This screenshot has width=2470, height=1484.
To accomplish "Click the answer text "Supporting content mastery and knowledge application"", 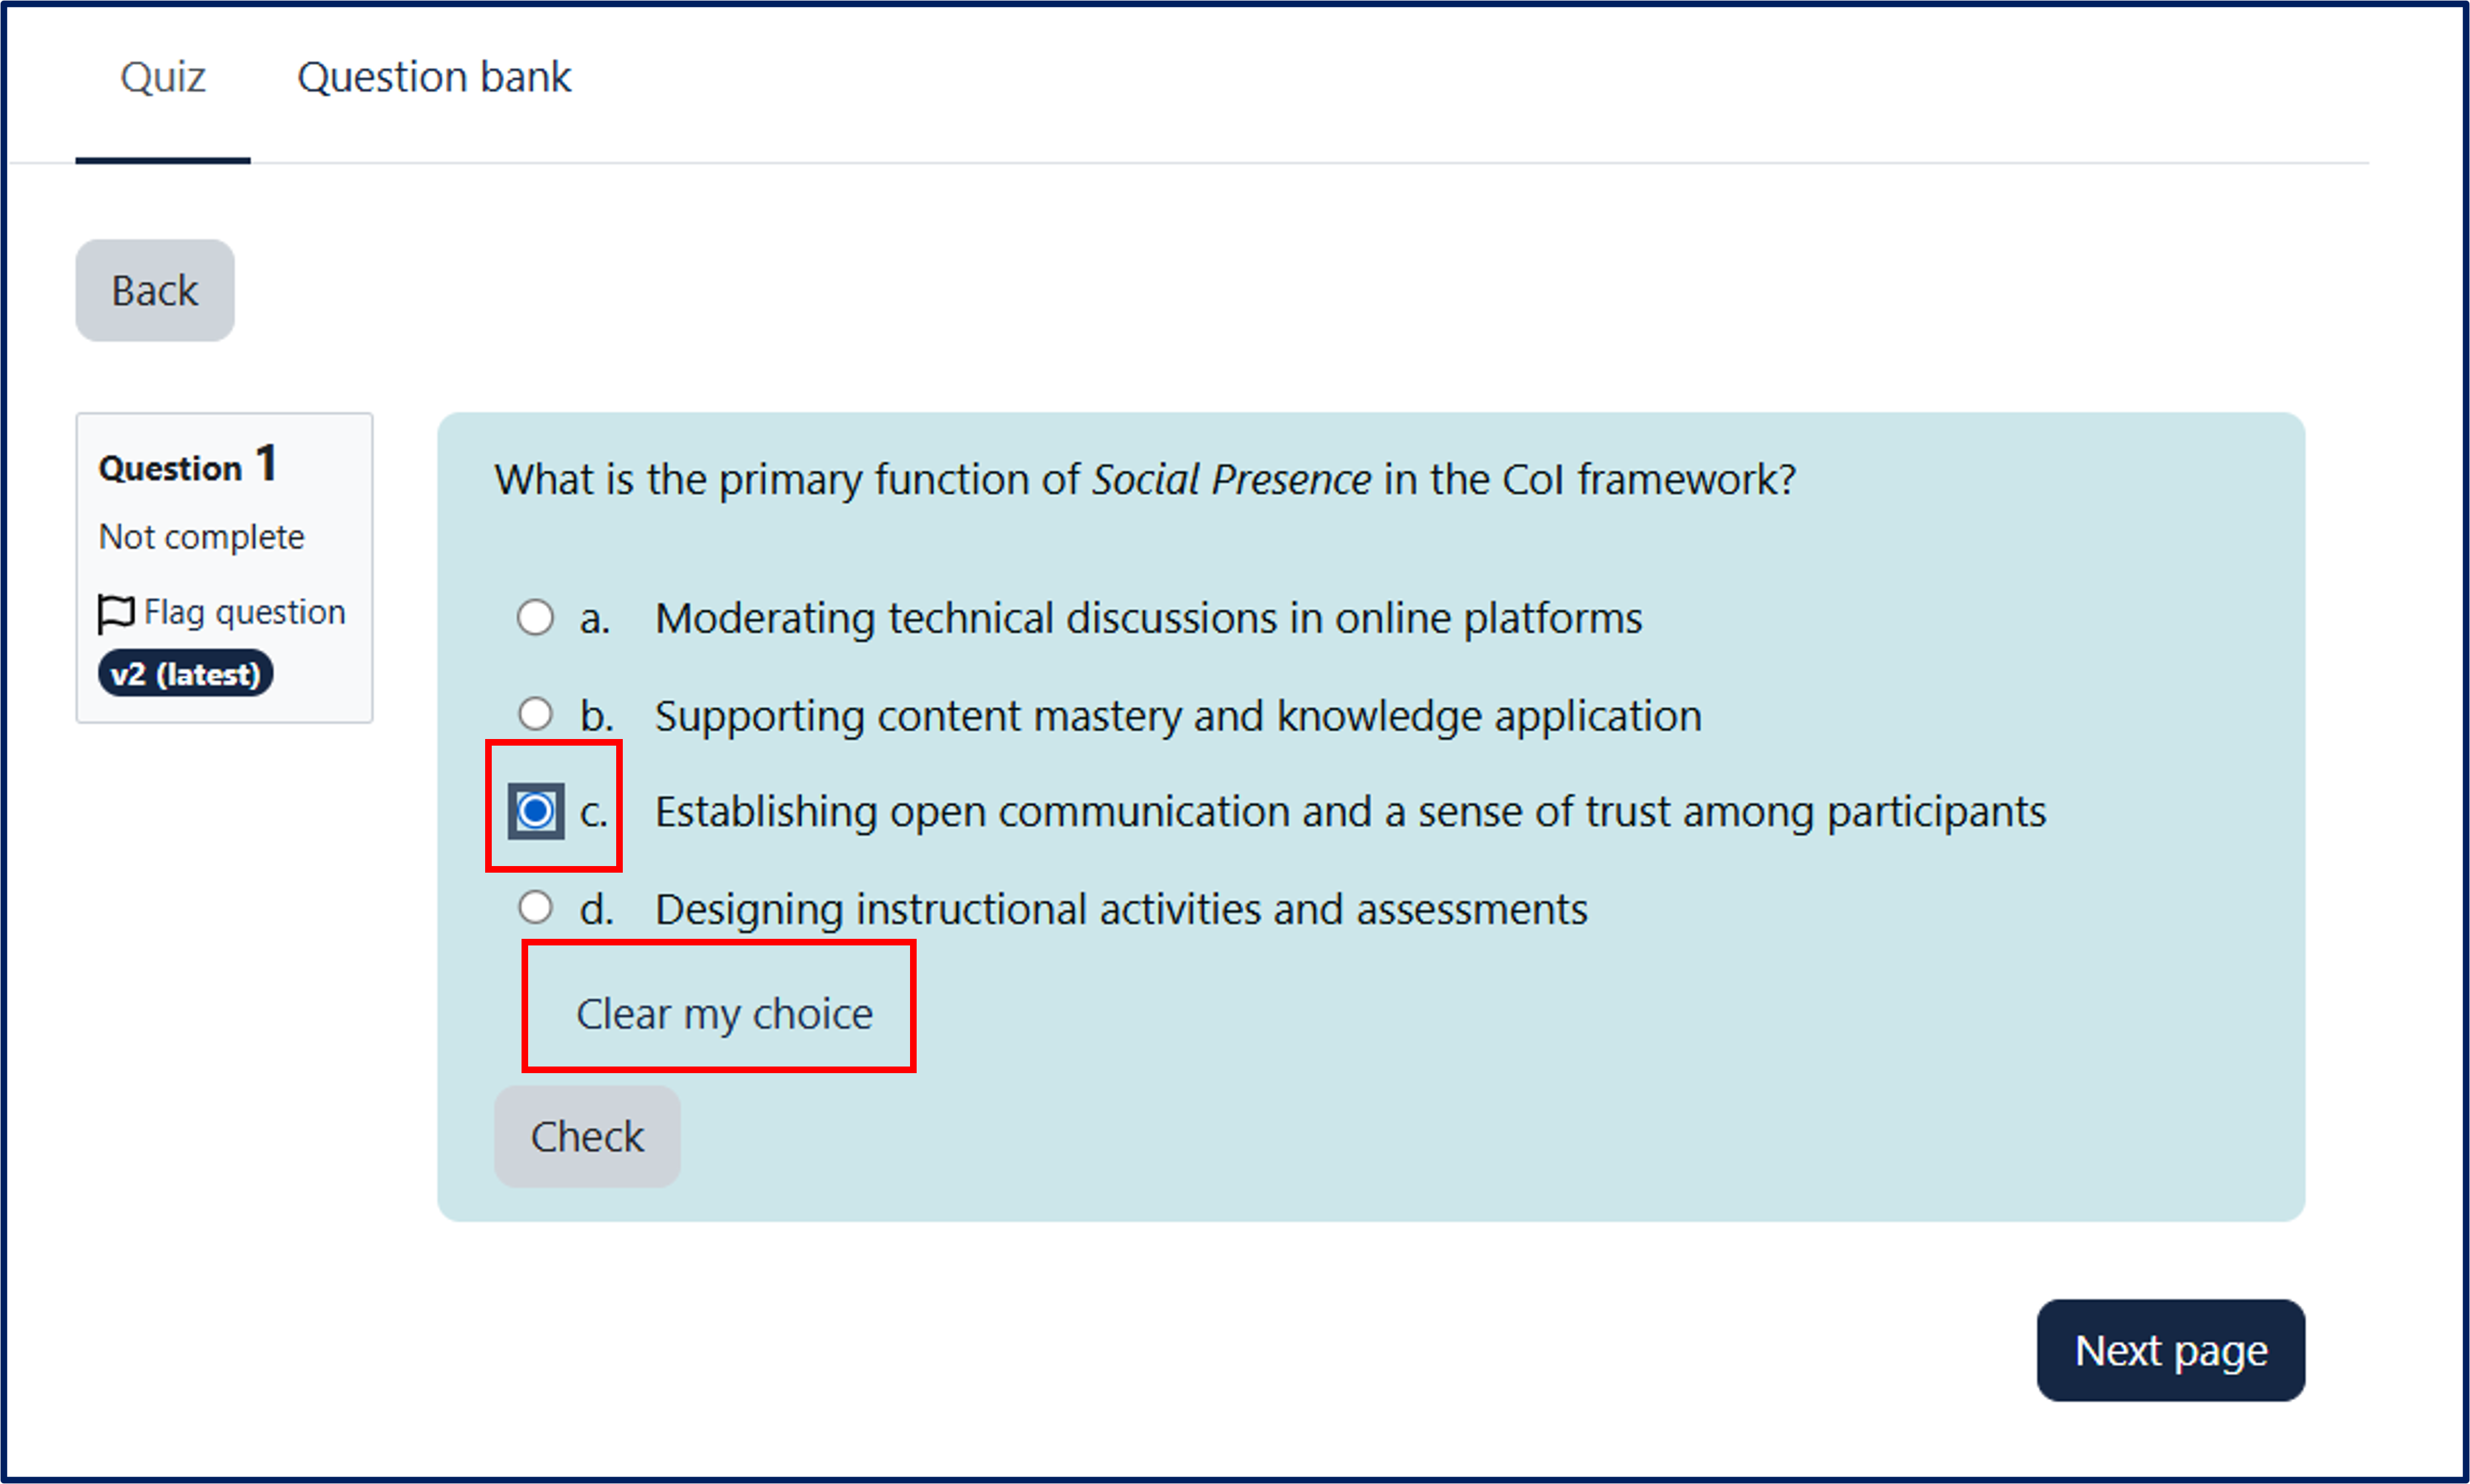I will pos(1177,716).
